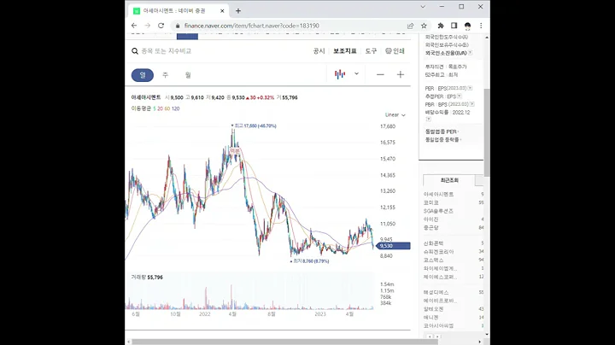Image resolution: width=615 pixels, height=345 pixels.
Task: Close the 아세아시멘트 browser tab
Action: tap(222, 11)
